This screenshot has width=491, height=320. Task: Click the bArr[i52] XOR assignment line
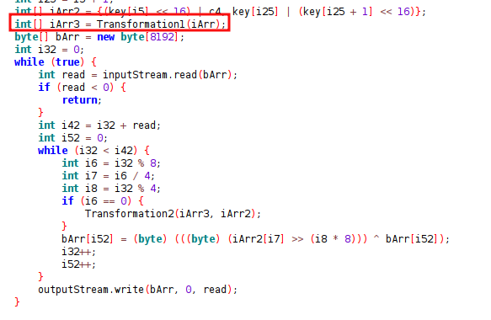(255, 239)
